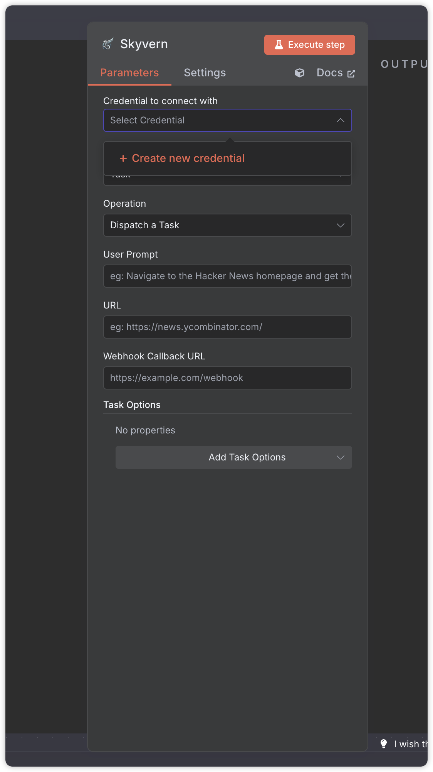
Task: Open the Docs link
Action: click(x=329, y=73)
